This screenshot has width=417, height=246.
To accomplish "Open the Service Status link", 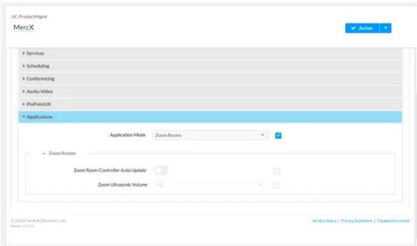I will [324, 221].
